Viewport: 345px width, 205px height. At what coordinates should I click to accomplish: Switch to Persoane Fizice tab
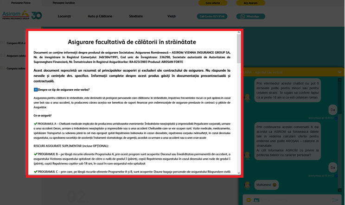[21, 3]
